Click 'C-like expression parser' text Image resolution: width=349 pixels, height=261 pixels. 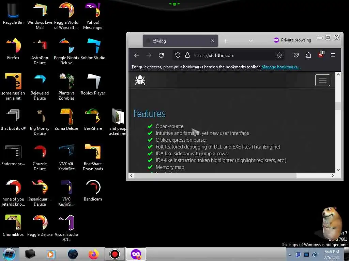tap(181, 140)
